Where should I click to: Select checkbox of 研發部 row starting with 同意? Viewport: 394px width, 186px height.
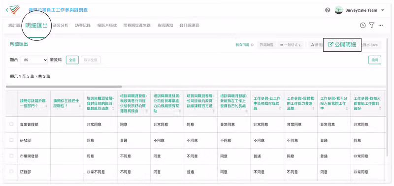click(11, 140)
